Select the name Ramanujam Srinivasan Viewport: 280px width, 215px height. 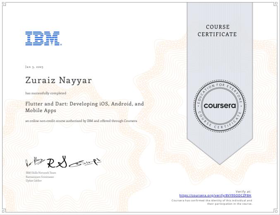[x=39, y=176]
